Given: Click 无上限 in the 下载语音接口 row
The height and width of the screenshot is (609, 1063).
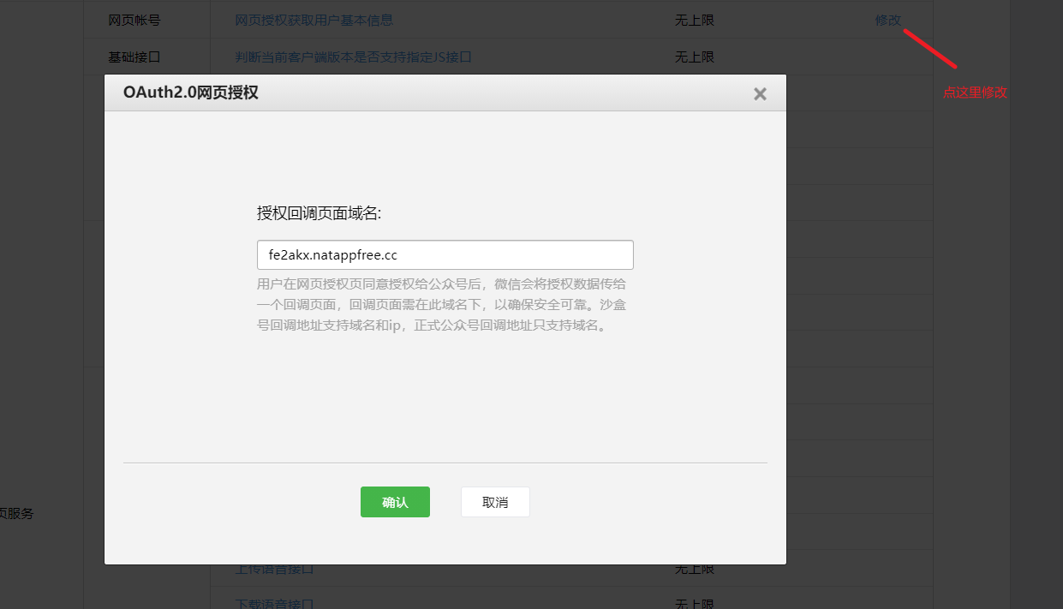Looking at the screenshot, I should click(x=694, y=603).
